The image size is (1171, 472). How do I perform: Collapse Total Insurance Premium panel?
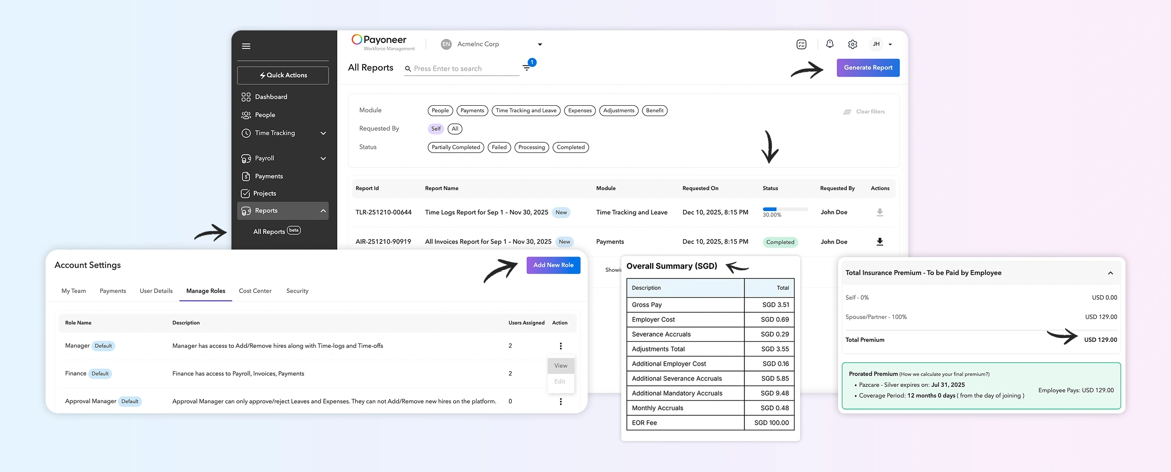coord(1110,273)
